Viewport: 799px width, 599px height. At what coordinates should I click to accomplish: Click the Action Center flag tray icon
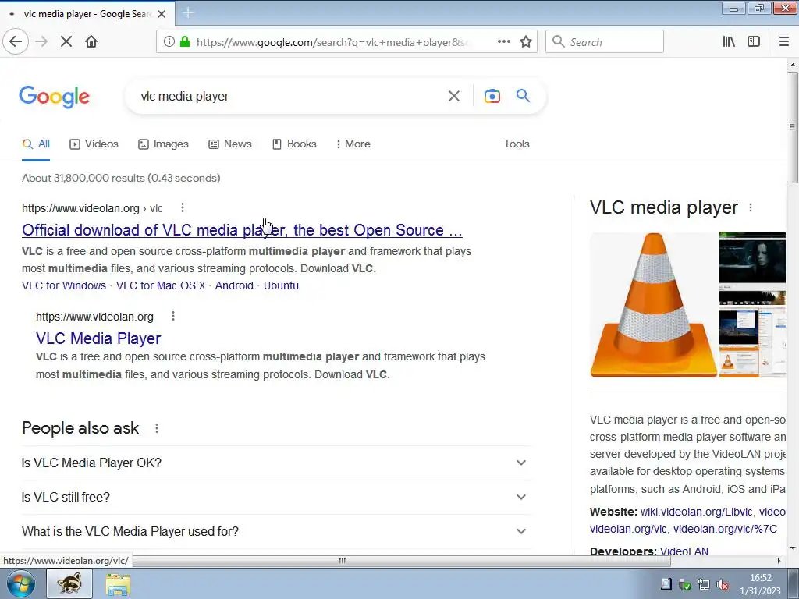666,585
